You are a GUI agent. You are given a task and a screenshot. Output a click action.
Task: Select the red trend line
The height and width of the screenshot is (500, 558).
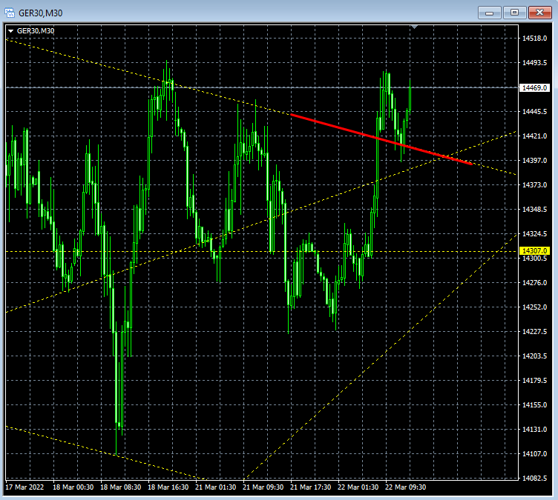coord(381,139)
